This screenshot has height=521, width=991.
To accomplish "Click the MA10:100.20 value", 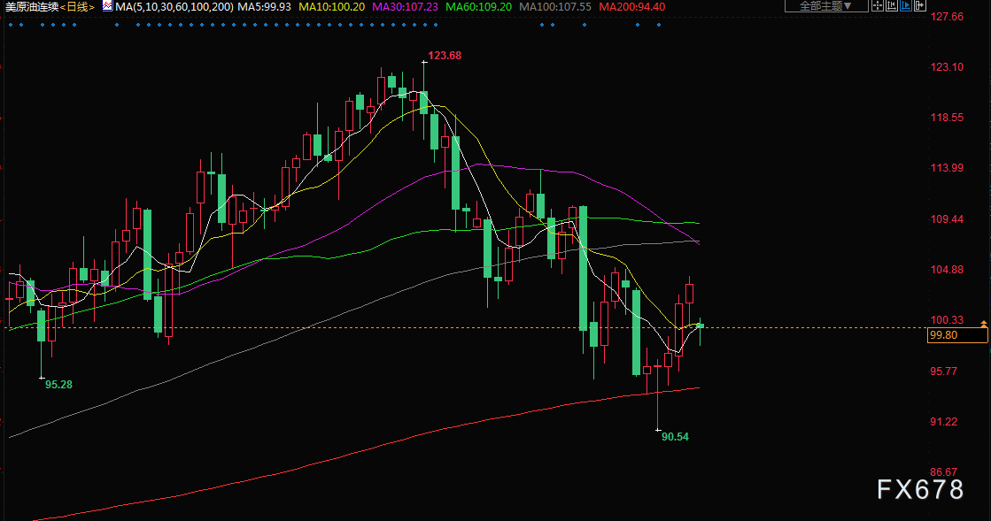I will pos(332,7).
